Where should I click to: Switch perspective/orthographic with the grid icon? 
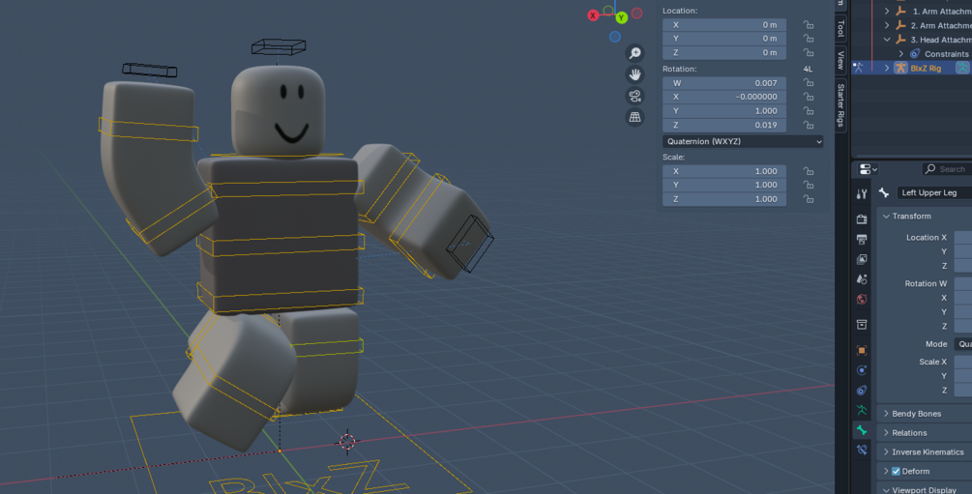pos(634,117)
